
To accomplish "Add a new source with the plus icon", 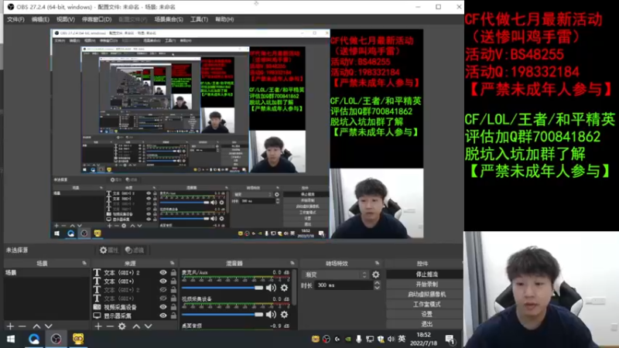I will pyautogui.click(x=98, y=326).
